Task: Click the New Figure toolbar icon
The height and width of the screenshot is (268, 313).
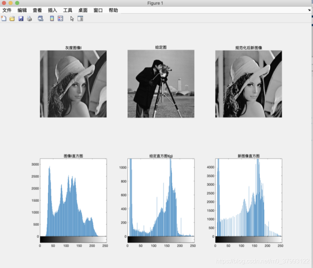Action: (x=4, y=18)
